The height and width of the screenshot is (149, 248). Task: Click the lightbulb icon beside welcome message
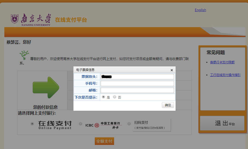(x=24, y=55)
